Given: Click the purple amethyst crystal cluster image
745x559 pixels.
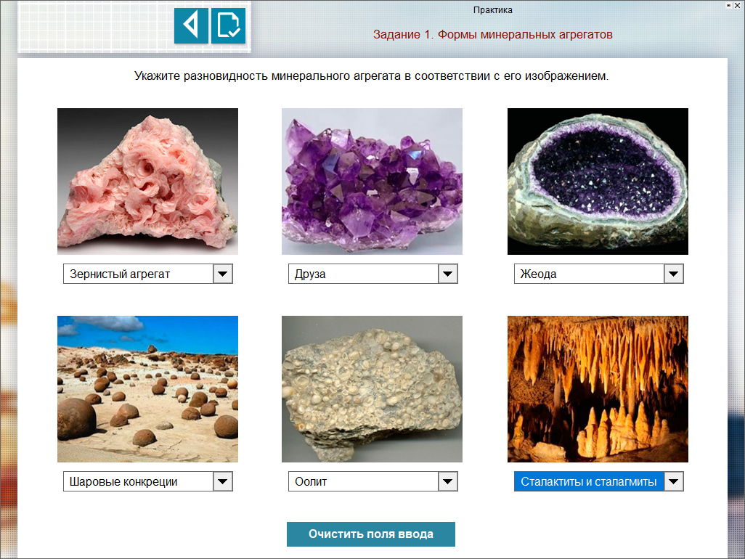Looking at the screenshot, I should [x=372, y=181].
